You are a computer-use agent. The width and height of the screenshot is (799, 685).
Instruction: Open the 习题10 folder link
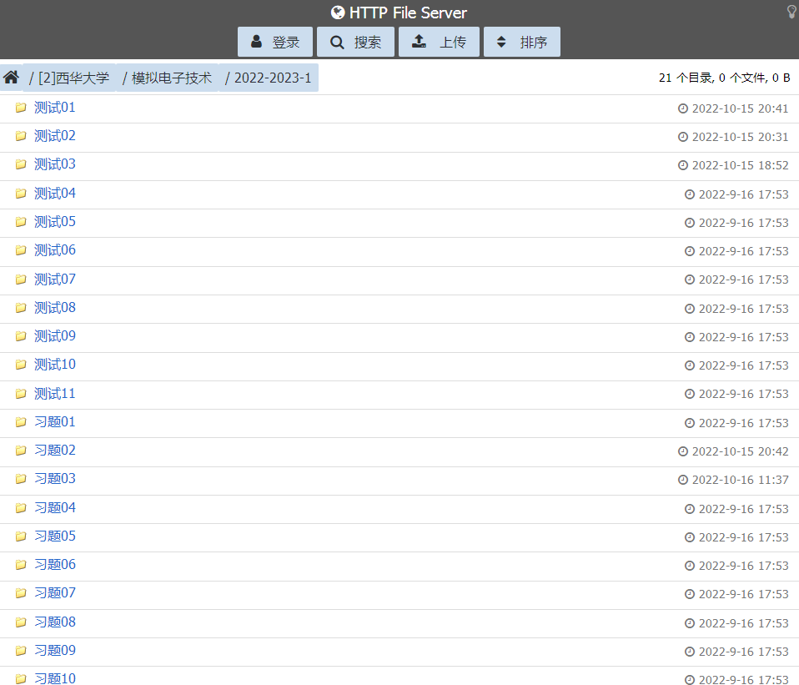(54, 679)
